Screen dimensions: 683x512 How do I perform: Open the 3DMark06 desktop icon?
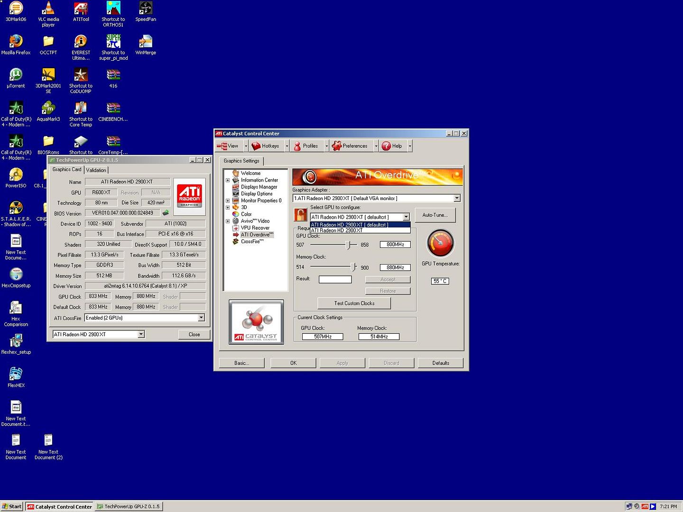coord(16,11)
